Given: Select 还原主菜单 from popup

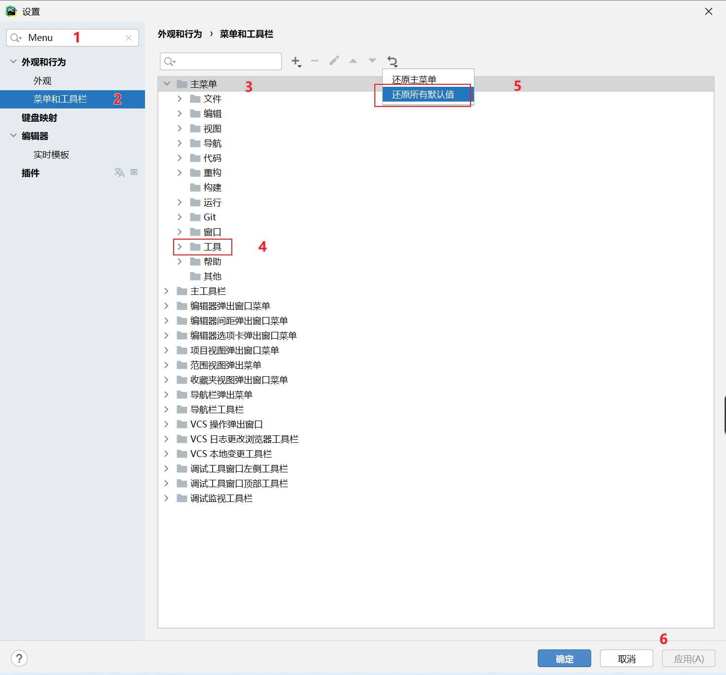Looking at the screenshot, I should 428,79.
